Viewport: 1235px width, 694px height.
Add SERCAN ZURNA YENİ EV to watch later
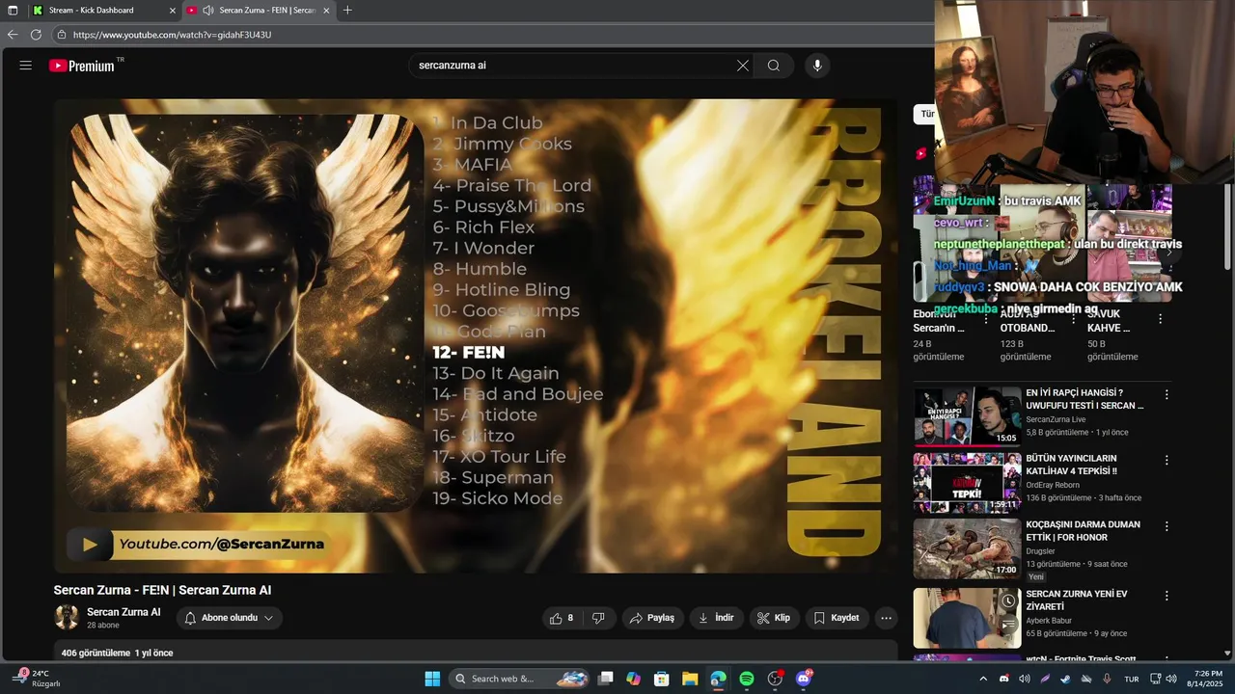pos(1008,601)
